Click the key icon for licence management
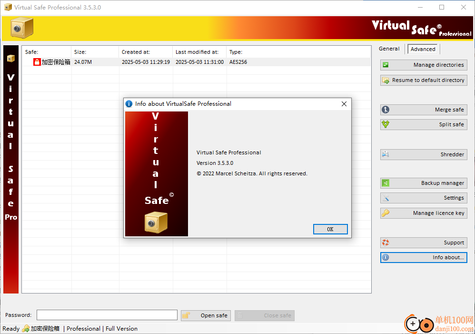The image size is (475, 334). coord(386,213)
